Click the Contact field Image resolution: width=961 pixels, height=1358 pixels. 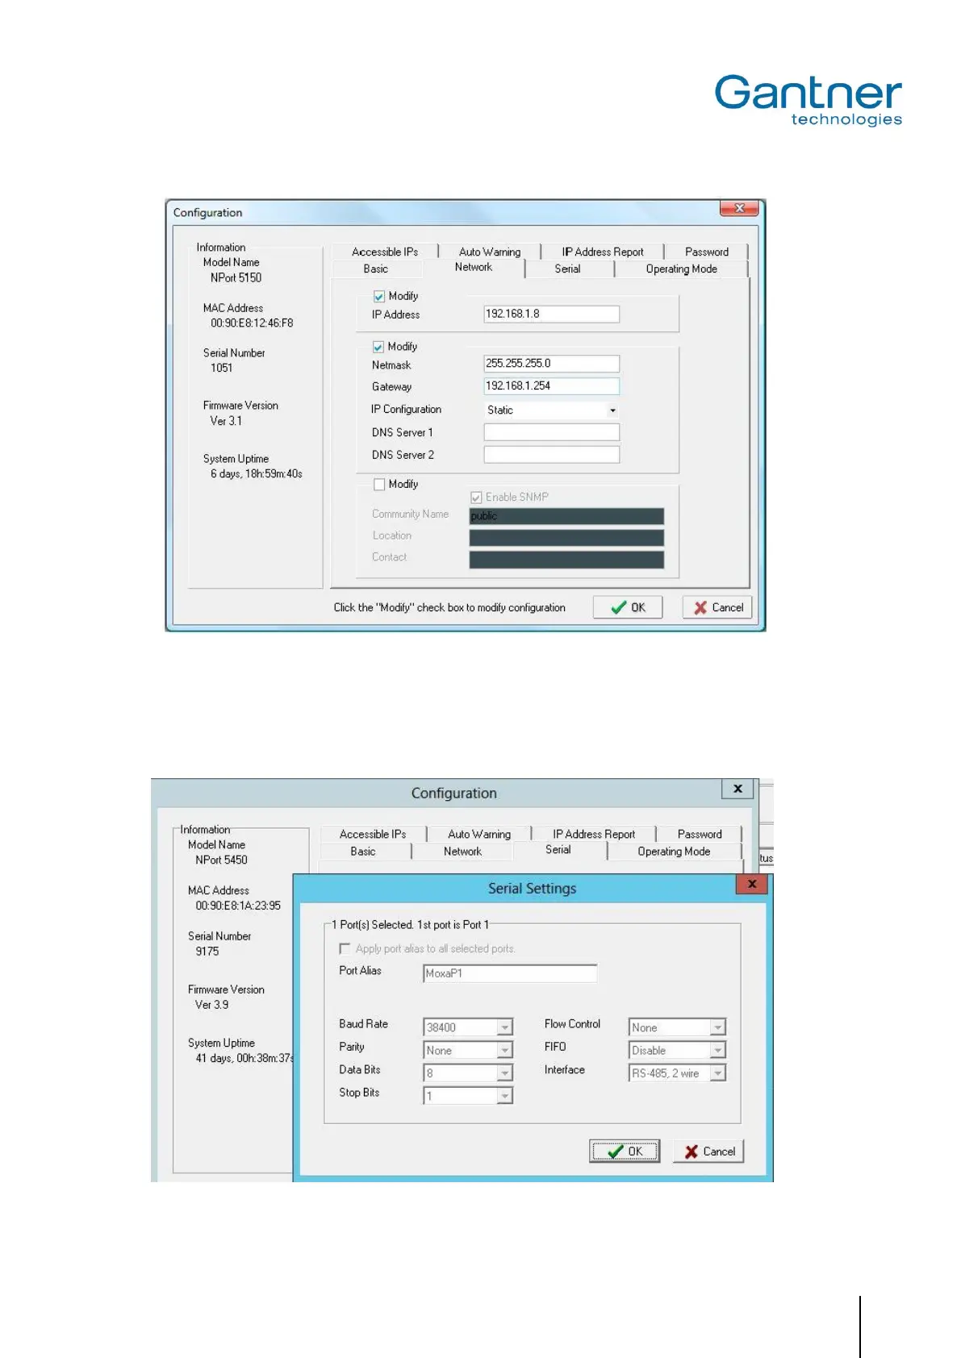point(566,560)
